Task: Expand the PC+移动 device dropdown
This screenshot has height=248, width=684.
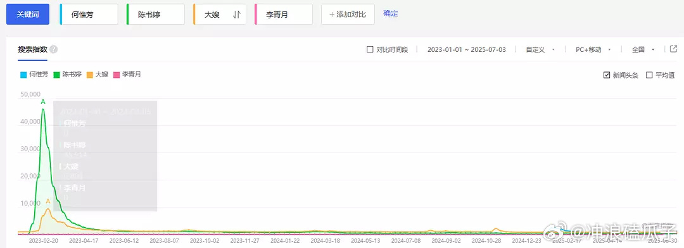Action: tap(593, 50)
